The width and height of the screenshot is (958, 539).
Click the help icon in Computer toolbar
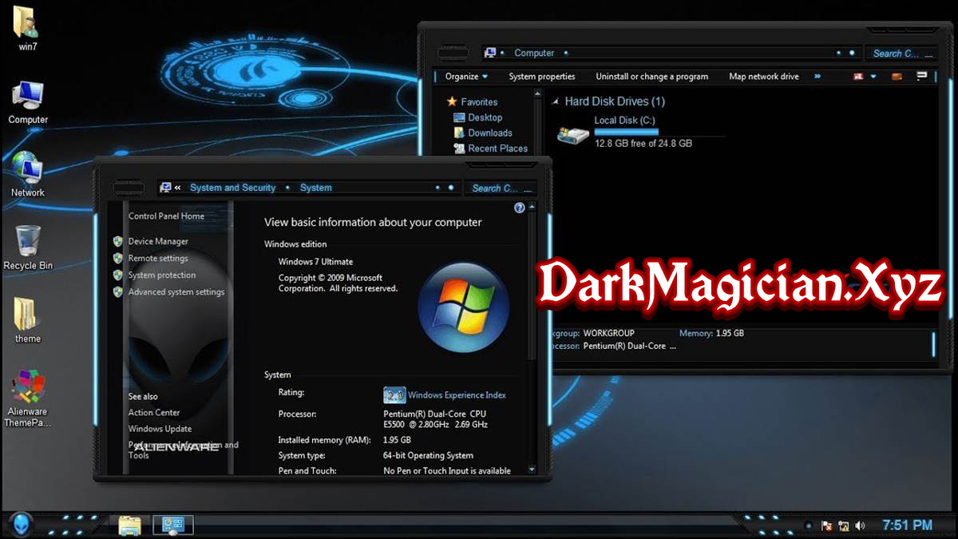point(922,77)
